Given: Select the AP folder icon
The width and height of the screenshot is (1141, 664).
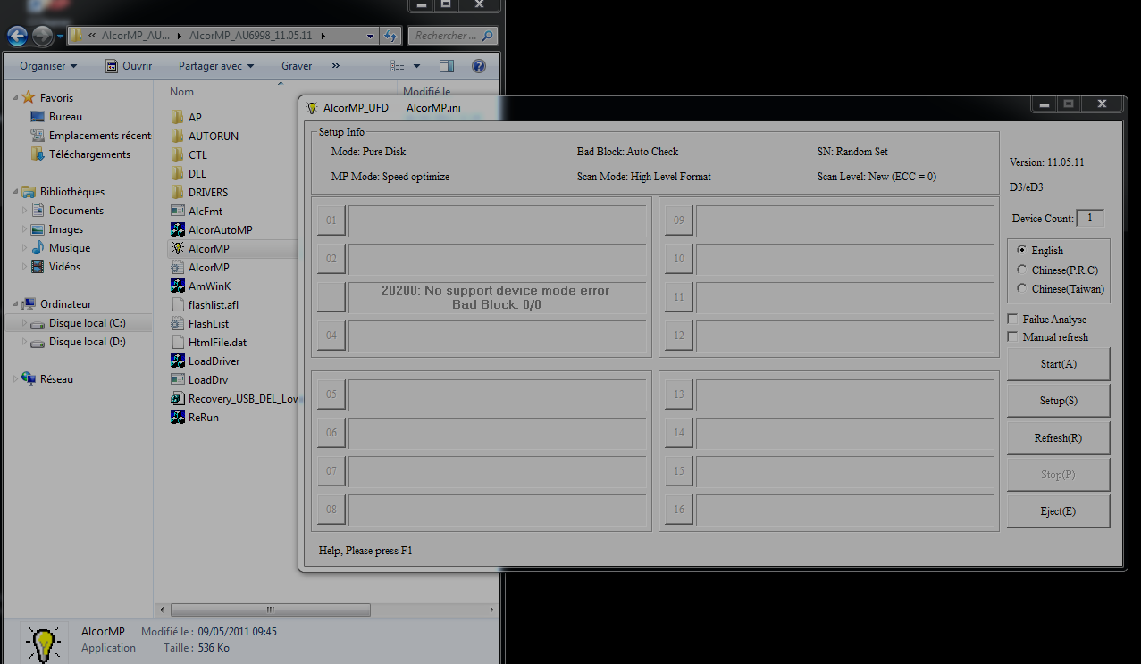Looking at the screenshot, I should (177, 117).
